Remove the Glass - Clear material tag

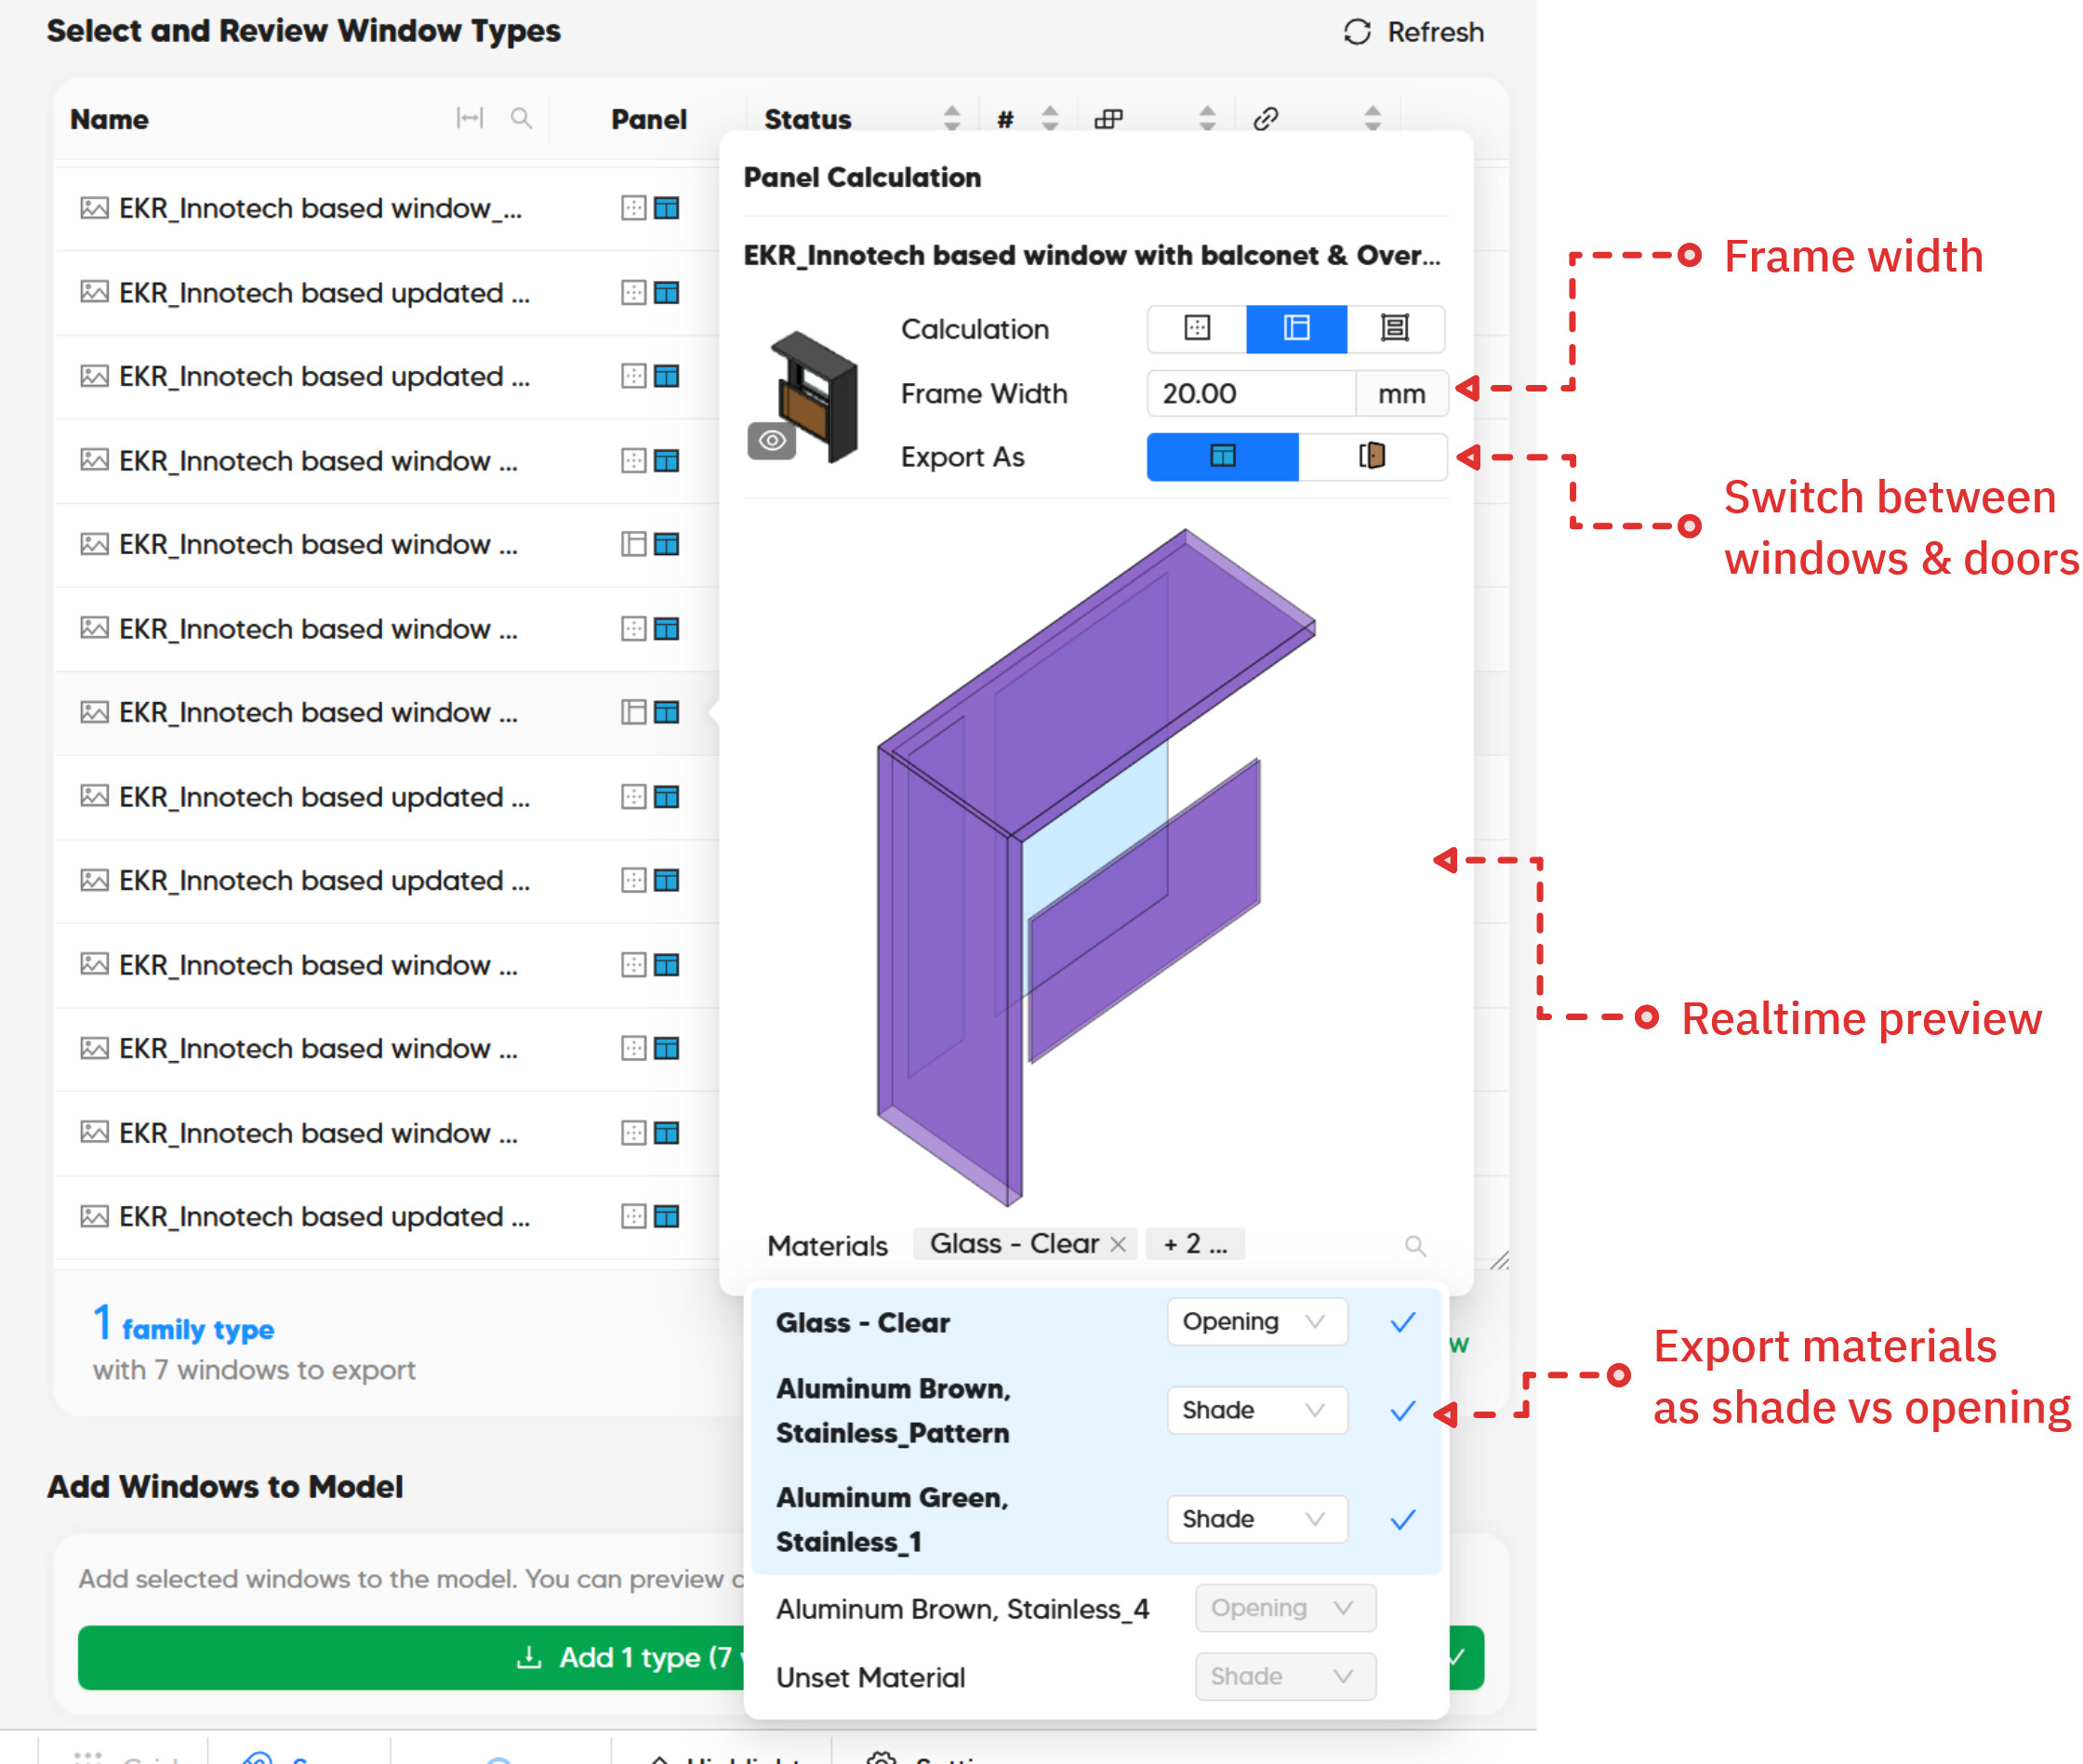pos(1118,1244)
